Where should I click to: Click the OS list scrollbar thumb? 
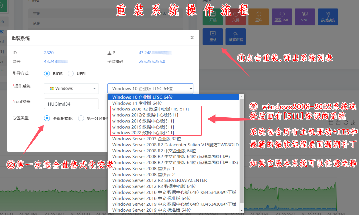242,151
